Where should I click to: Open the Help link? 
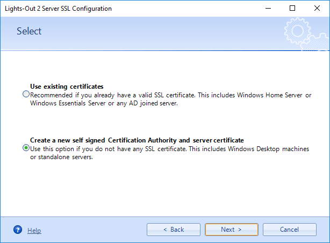pyautogui.click(x=34, y=230)
